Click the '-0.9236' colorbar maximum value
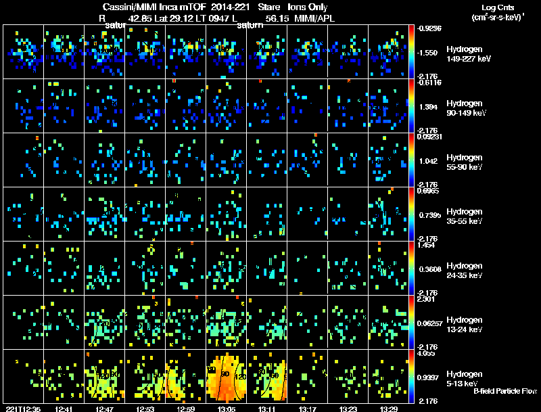541x412 pixels. (429, 28)
